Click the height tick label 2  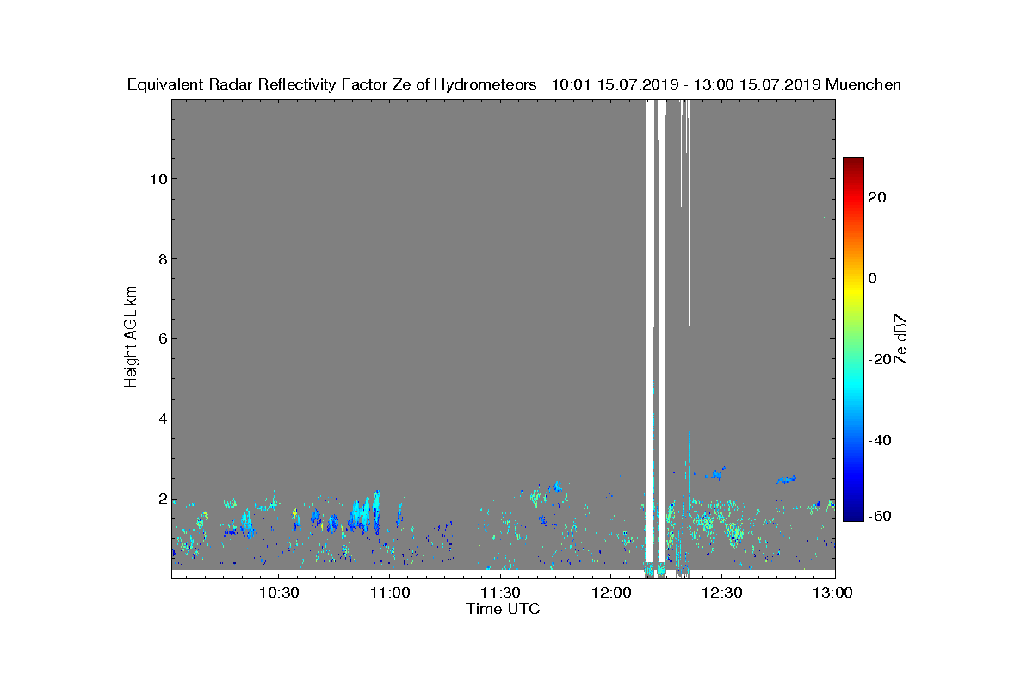[x=161, y=500]
